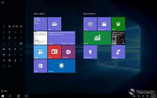Jump to apps starting with M

[21, 43]
